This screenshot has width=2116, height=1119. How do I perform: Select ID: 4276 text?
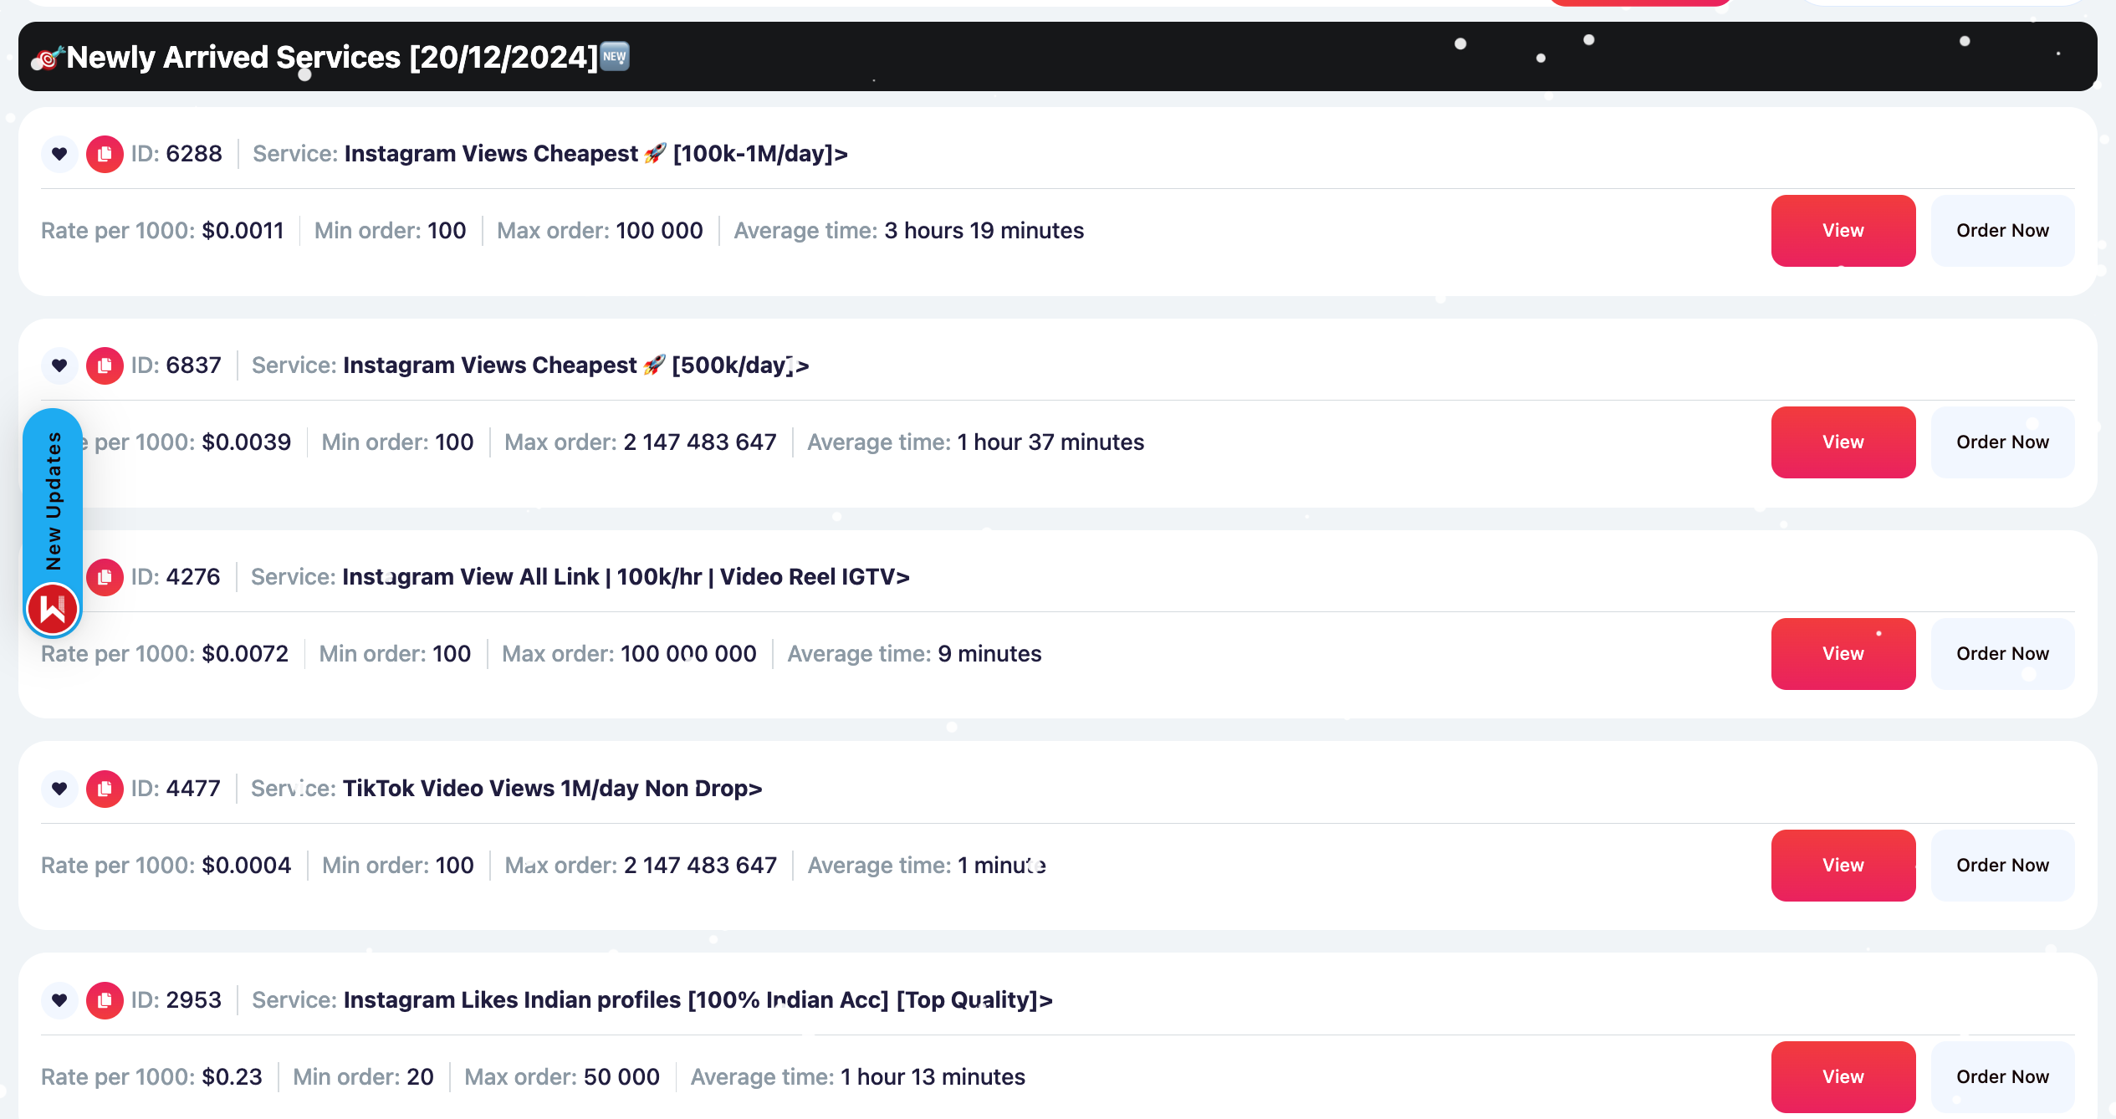(176, 577)
